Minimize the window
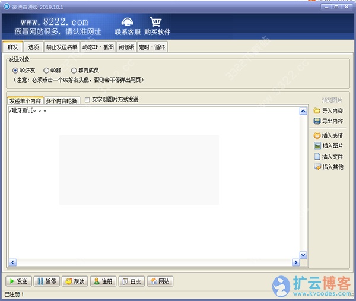 click(x=326, y=7)
